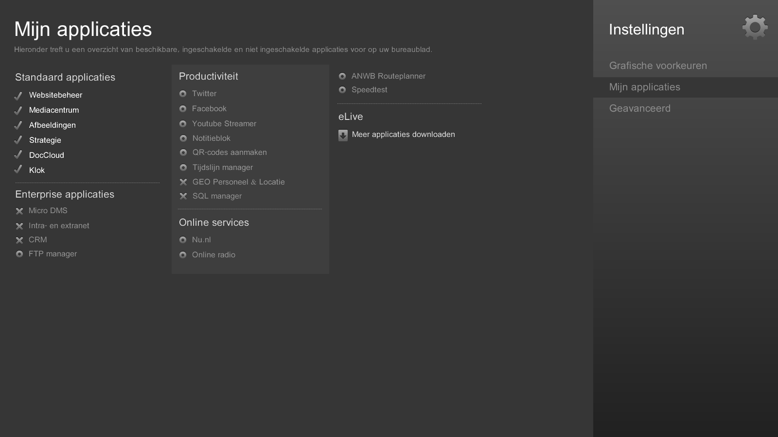Enable the Speedtest application

(x=342, y=89)
